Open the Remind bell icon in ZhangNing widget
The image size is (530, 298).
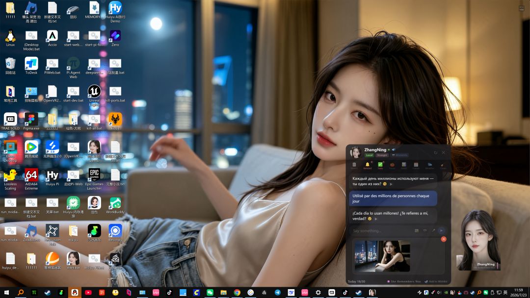pyautogui.click(x=368, y=165)
